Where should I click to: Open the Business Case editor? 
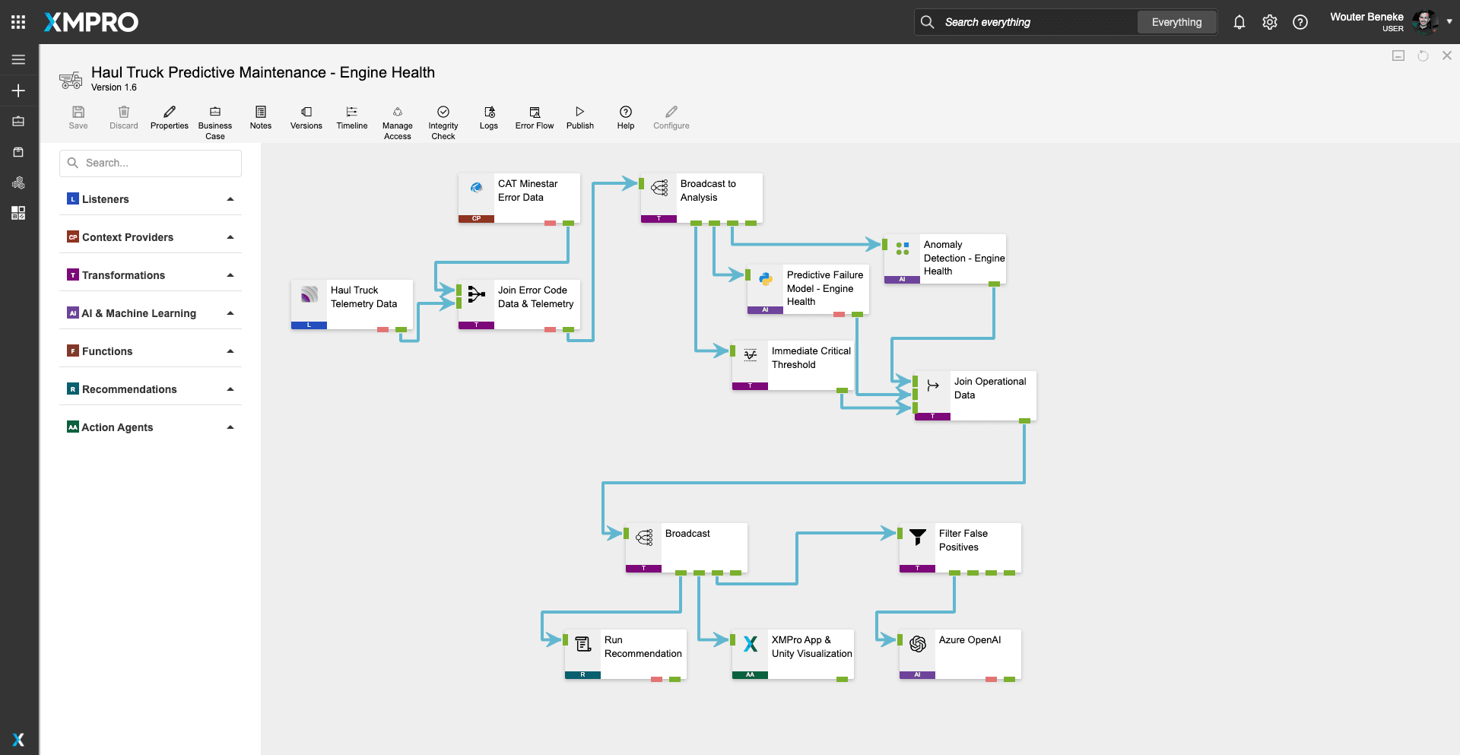[x=214, y=113]
